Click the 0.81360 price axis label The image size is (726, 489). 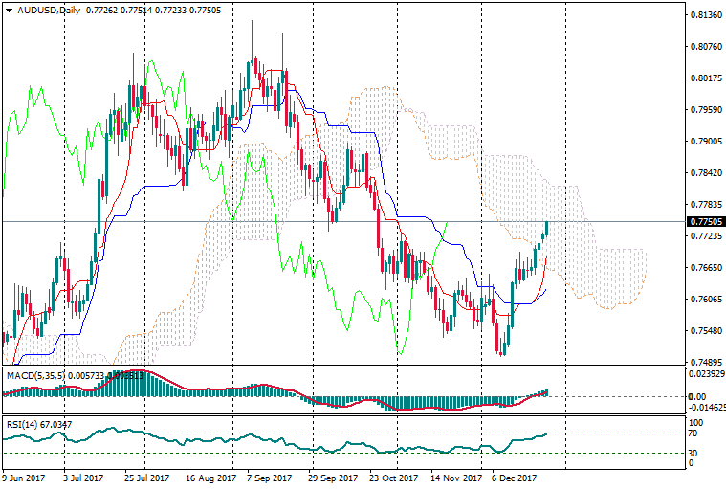[705, 15]
